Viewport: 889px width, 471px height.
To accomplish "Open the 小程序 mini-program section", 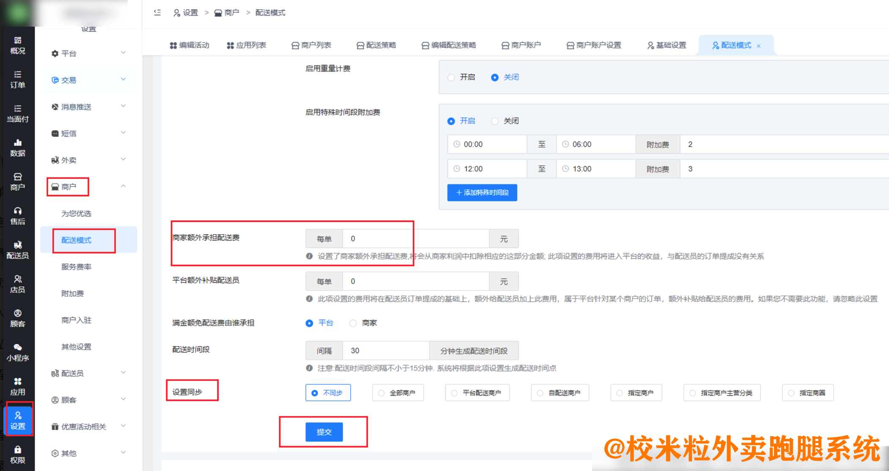I will (x=18, y=352).
